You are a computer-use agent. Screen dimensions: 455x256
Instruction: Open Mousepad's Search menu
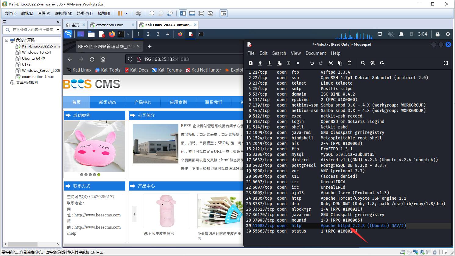(279, 53)
